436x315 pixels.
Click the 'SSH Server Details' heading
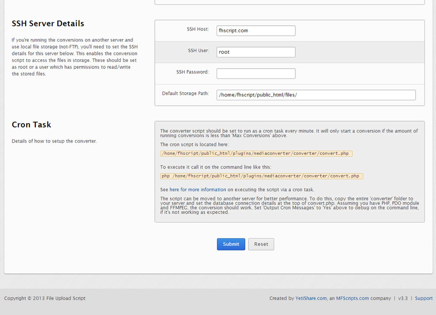(48, 23)
